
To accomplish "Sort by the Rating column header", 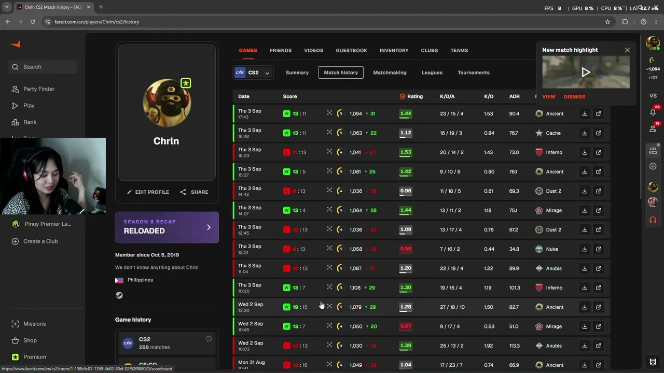I will pyautogui.click(x=411, y=96).
